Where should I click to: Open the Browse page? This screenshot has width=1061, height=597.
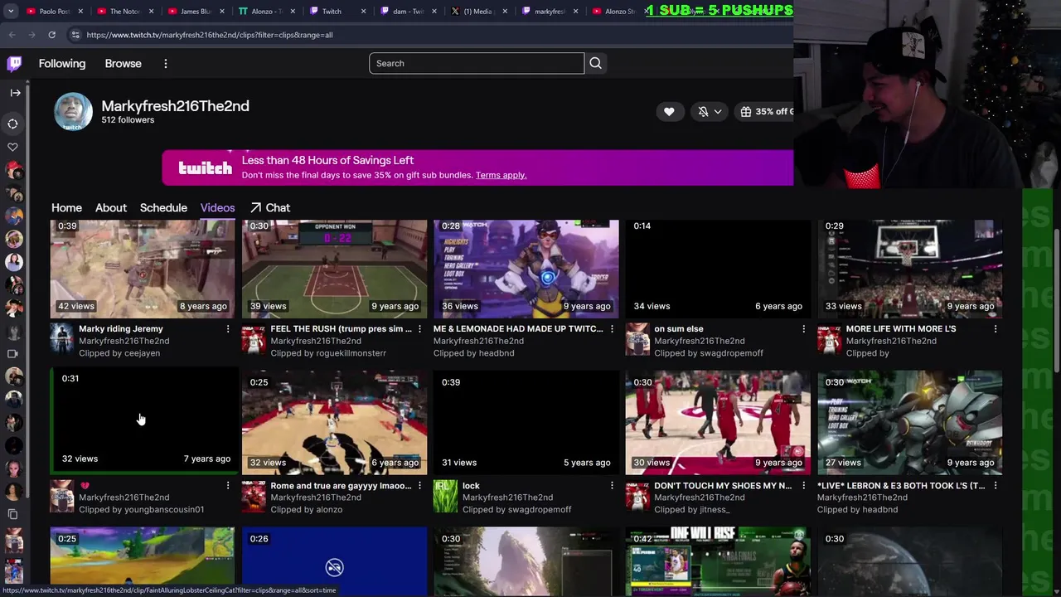pyautogui.click(x=124, y=64)
